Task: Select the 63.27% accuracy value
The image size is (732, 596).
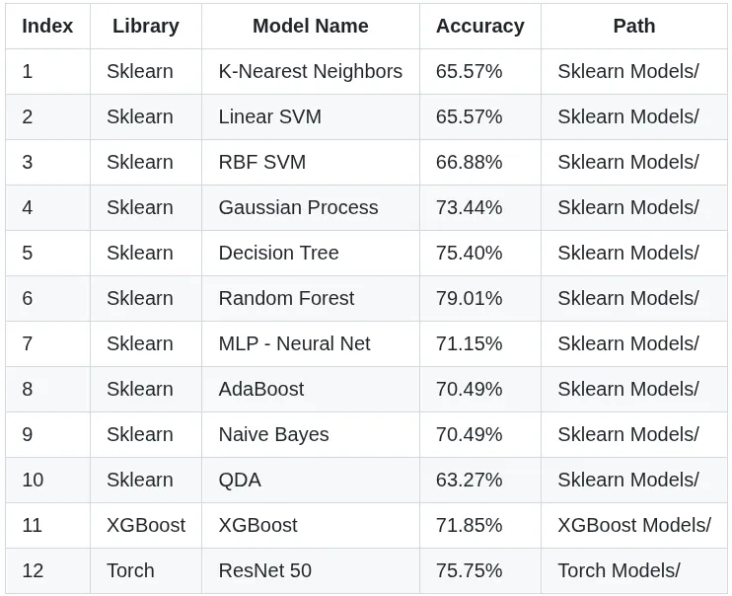Action: click(469, 480)
